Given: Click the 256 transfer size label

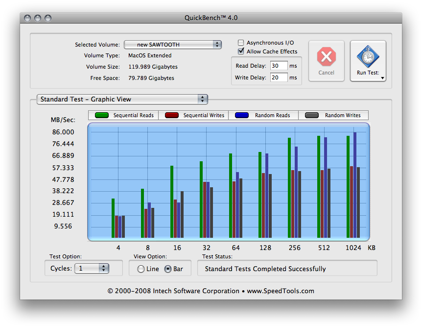Looking at the screenshot, I should (x=294, y=248).
